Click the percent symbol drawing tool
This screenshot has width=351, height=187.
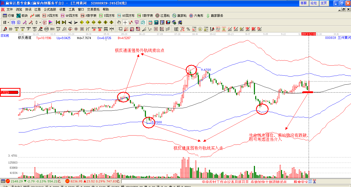pos(188,29)
